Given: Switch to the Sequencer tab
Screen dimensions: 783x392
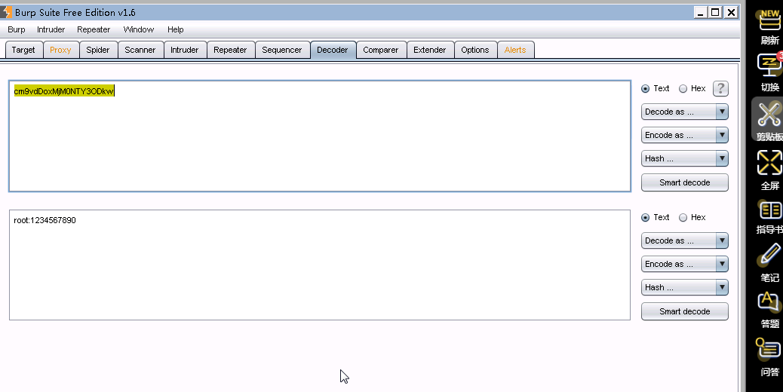Looking at the screenshot, I should pos(282,50).
